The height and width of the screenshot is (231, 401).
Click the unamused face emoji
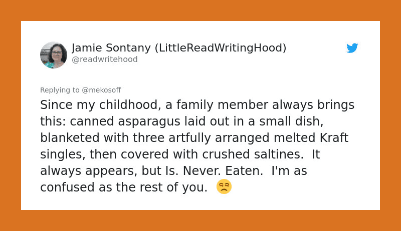(224, 186)
